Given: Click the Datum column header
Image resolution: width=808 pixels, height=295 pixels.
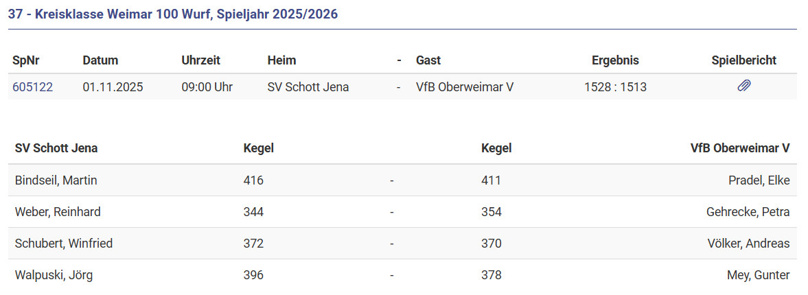Looking at the screenshot, I should point(100,60).
